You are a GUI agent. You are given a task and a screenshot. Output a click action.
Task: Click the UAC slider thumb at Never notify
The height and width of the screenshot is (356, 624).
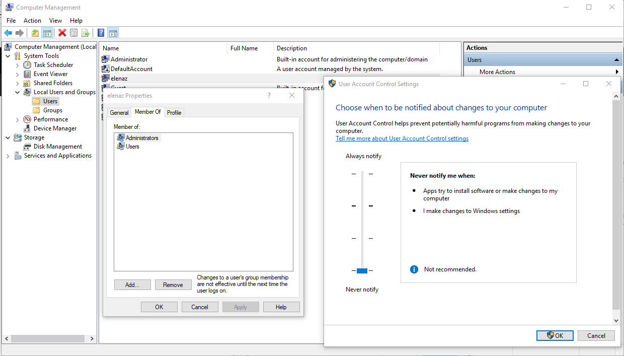tap(362, 271)
